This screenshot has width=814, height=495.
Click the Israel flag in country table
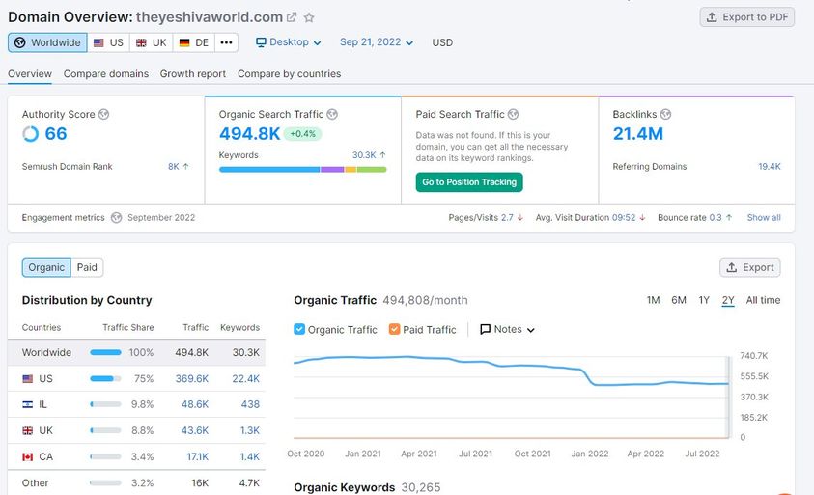(27, 404)
